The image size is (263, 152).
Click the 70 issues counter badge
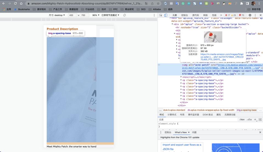(x=242, y=15)
